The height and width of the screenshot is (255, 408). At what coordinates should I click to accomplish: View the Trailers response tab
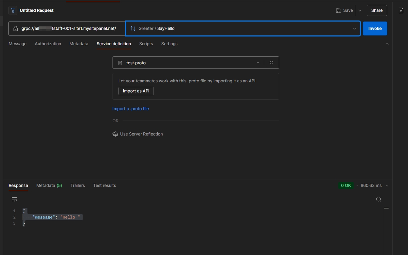pos(77,185)
